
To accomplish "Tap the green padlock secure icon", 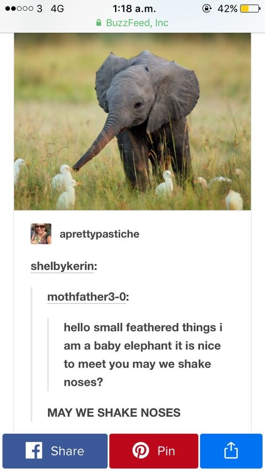I will (99, 23).
